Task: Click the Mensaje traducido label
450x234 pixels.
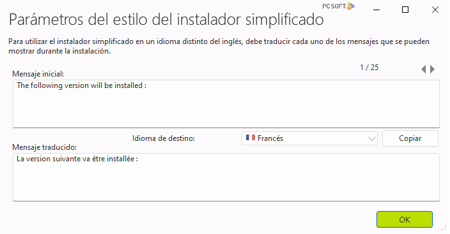Action: click(45, 147)
